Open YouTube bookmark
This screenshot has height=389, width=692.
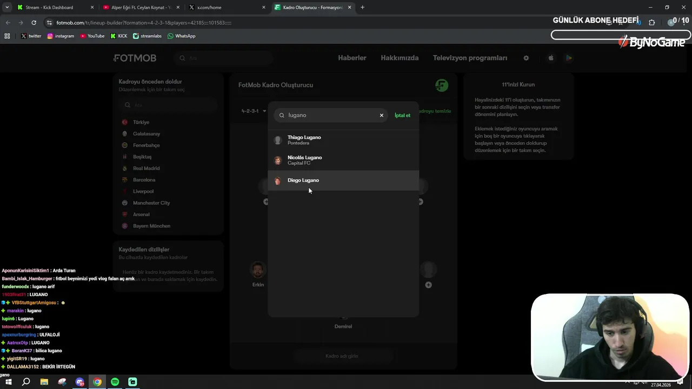click(92, 36)
